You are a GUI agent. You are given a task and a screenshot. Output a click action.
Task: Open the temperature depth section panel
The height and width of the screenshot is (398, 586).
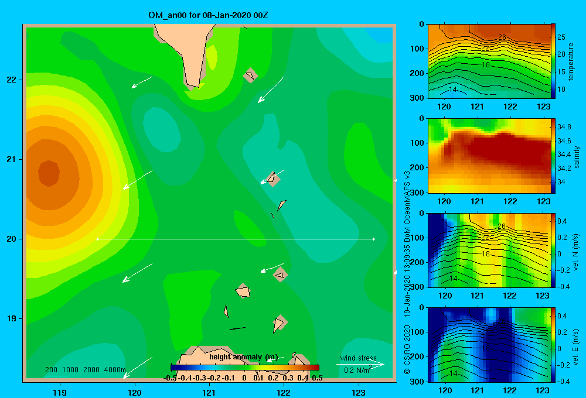click(489, 61)
